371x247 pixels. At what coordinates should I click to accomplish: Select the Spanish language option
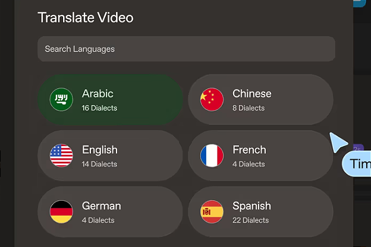click(260, 211)
